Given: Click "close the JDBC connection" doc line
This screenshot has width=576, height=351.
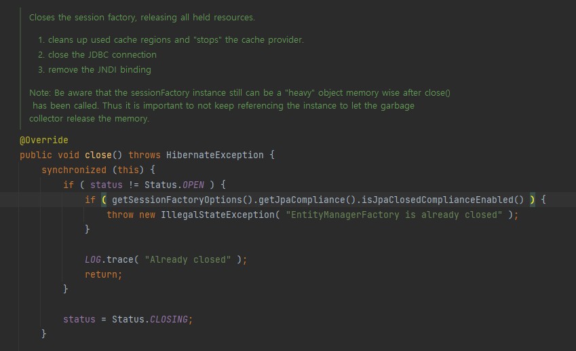Looking at the screenshot, I should (102, 54).
